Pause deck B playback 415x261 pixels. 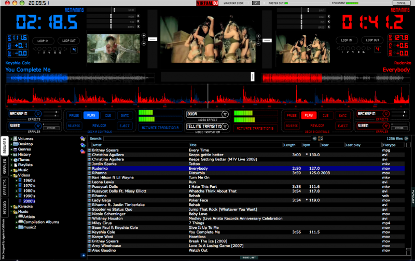click(292, 115)
